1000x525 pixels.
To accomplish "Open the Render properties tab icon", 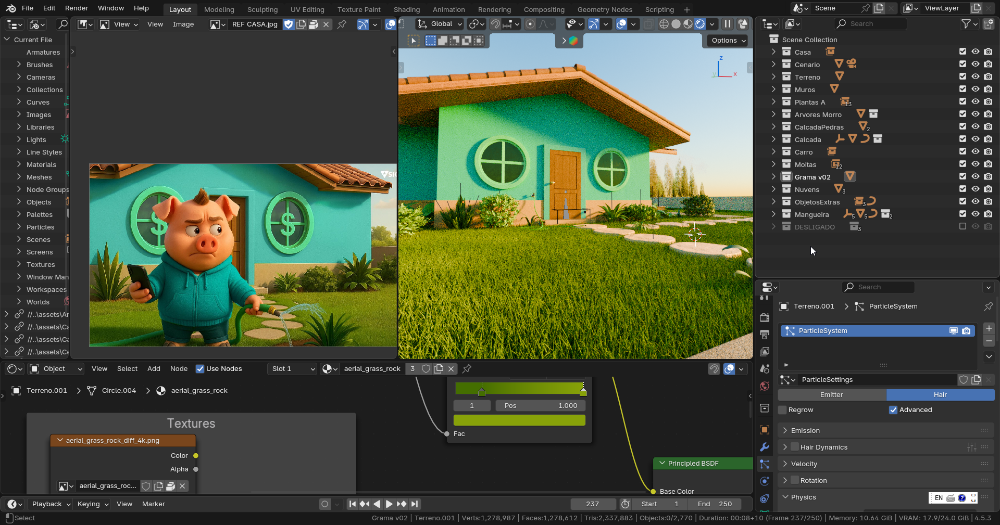I will (x=765, y=317).
